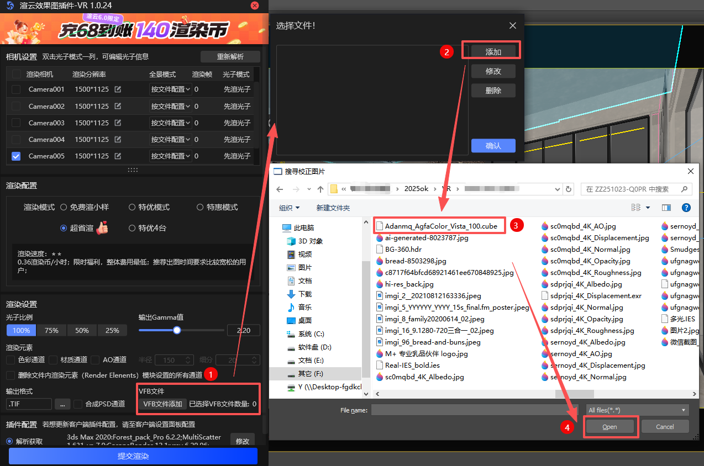
Task: Open the 组织 menu dropdown
Action: 290,208
